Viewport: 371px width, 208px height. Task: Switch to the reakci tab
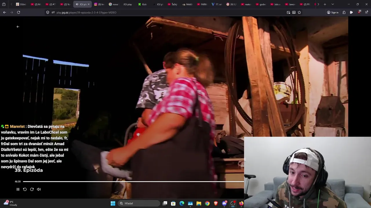click(246, 4)
